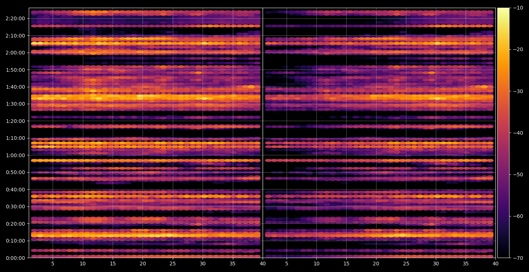
Task: Select the −20 colorbar tick label
Action: pos(518,50)
